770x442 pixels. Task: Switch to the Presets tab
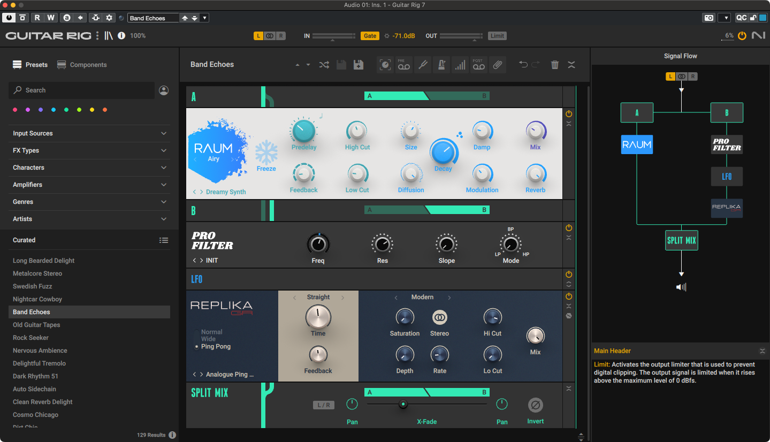[31, 65]
